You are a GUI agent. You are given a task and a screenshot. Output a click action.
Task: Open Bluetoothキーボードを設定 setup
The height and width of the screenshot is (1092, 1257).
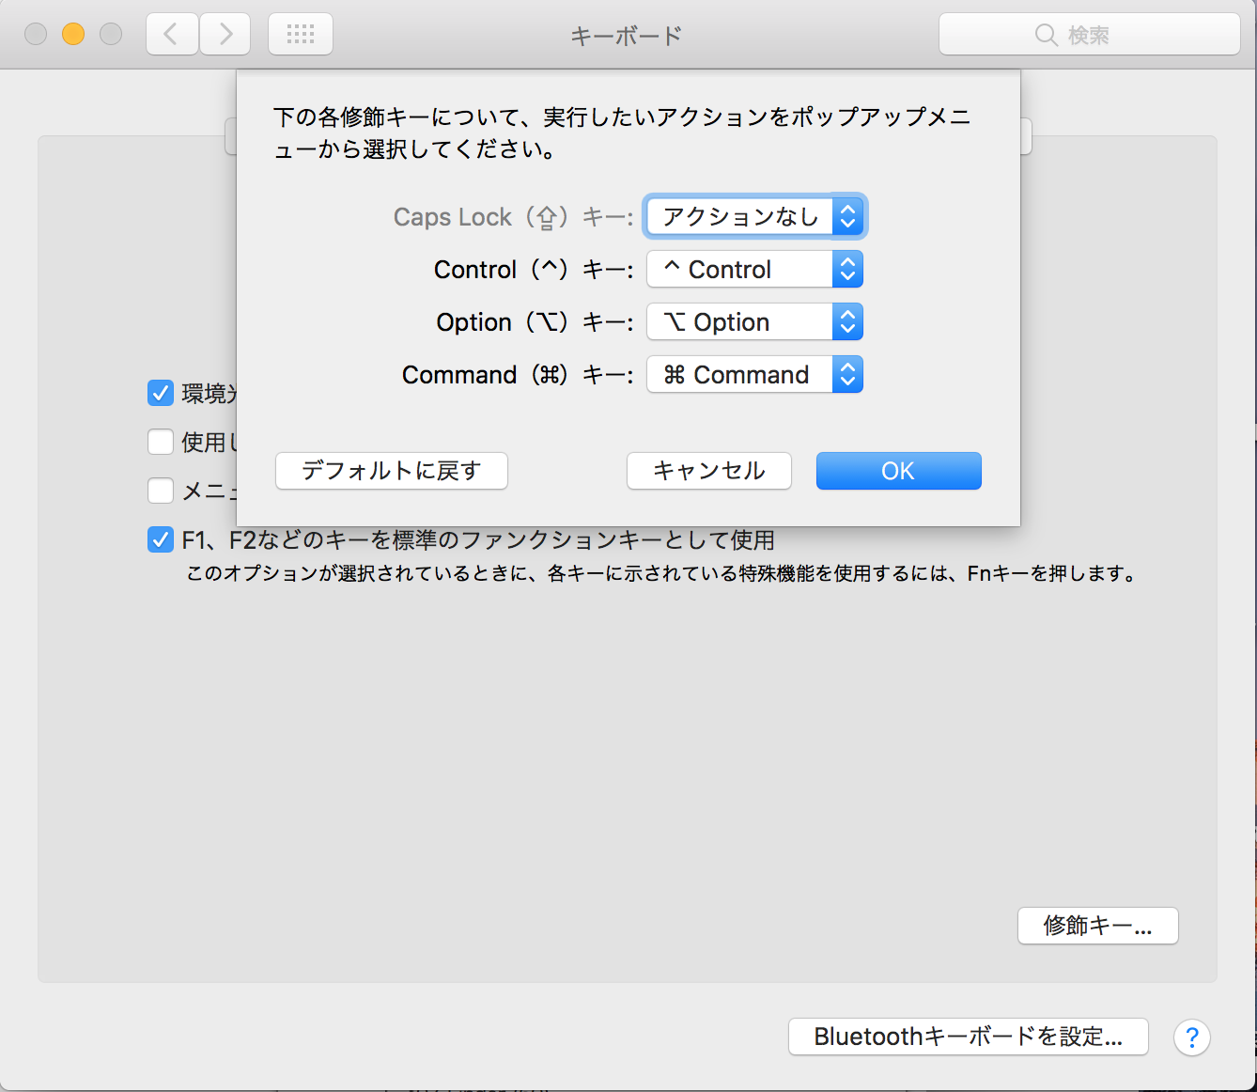pyautogui.click(x=968, y=1037)
